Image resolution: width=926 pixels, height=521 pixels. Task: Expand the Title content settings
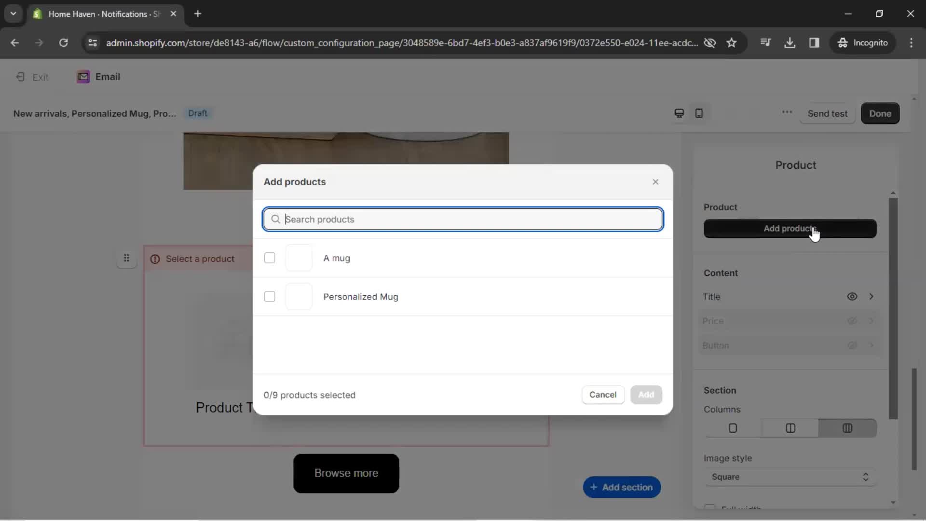point(872,297)
